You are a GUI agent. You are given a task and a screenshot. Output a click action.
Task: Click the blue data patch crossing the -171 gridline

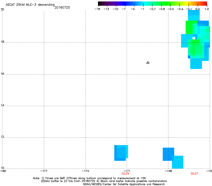click(121, 153)
